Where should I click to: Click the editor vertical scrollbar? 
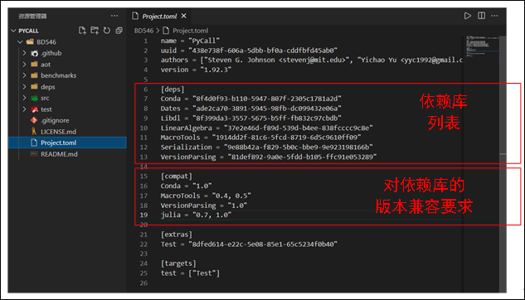pos(503,164)
